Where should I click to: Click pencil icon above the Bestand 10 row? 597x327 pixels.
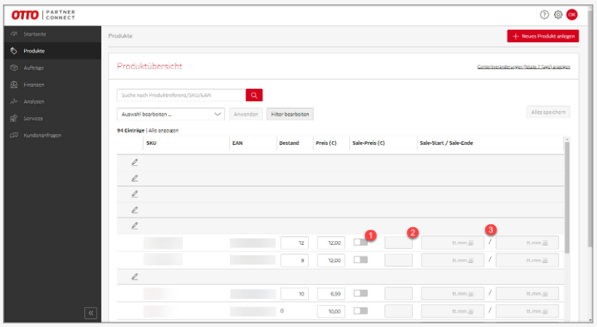click(x=135, y=277)
